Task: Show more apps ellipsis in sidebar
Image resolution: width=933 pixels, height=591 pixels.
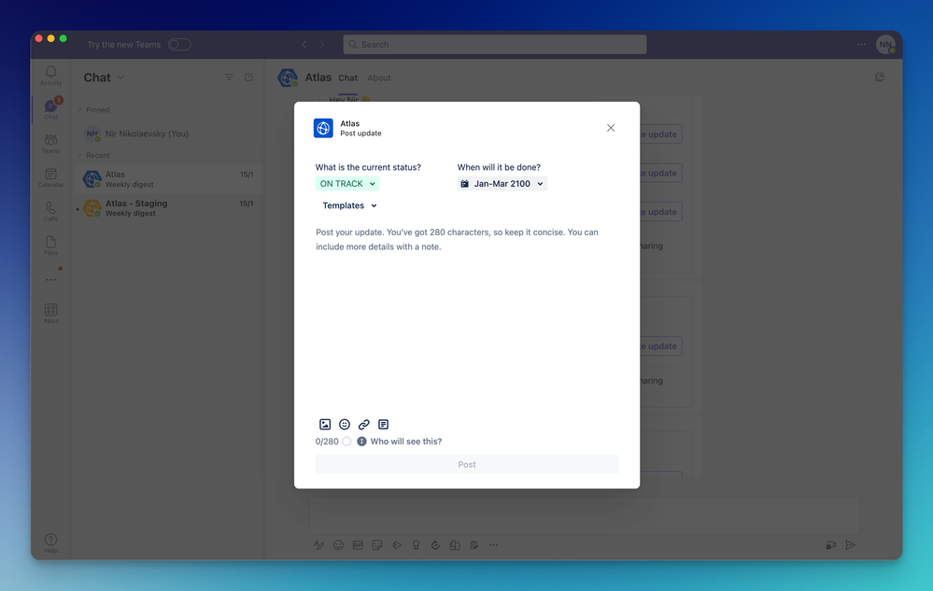Action: [x=50, y=279]
